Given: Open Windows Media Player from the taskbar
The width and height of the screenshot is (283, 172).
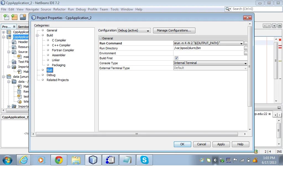Looking at the screenshot, I should coord(41,160).
